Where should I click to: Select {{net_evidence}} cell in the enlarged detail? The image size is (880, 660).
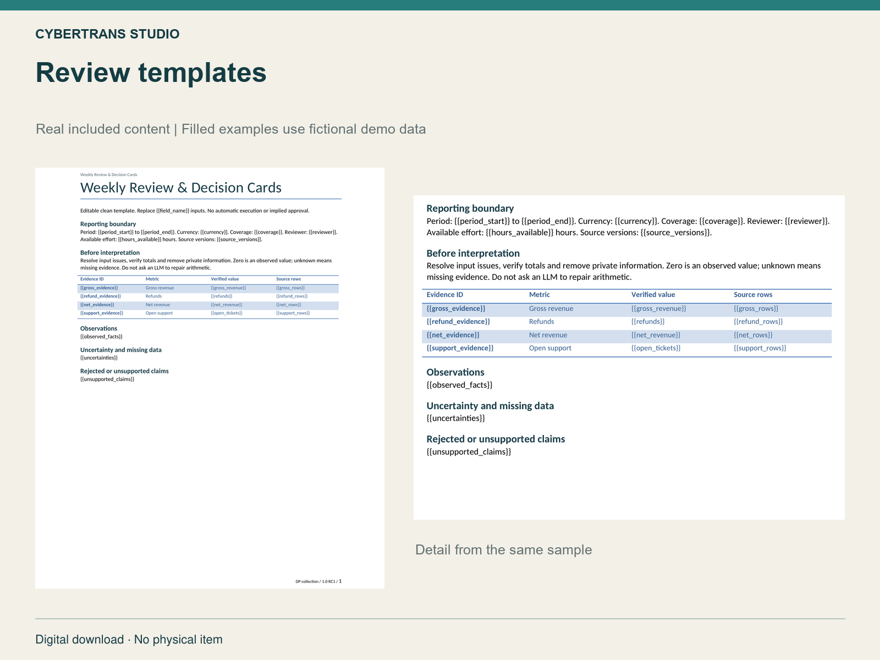click(453, 335)
